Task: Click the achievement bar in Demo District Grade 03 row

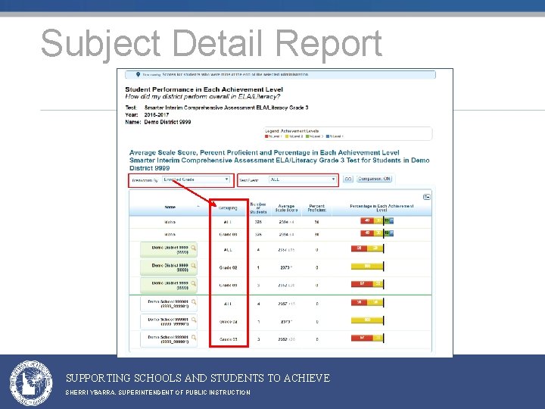Action: [x=367, y=284]
